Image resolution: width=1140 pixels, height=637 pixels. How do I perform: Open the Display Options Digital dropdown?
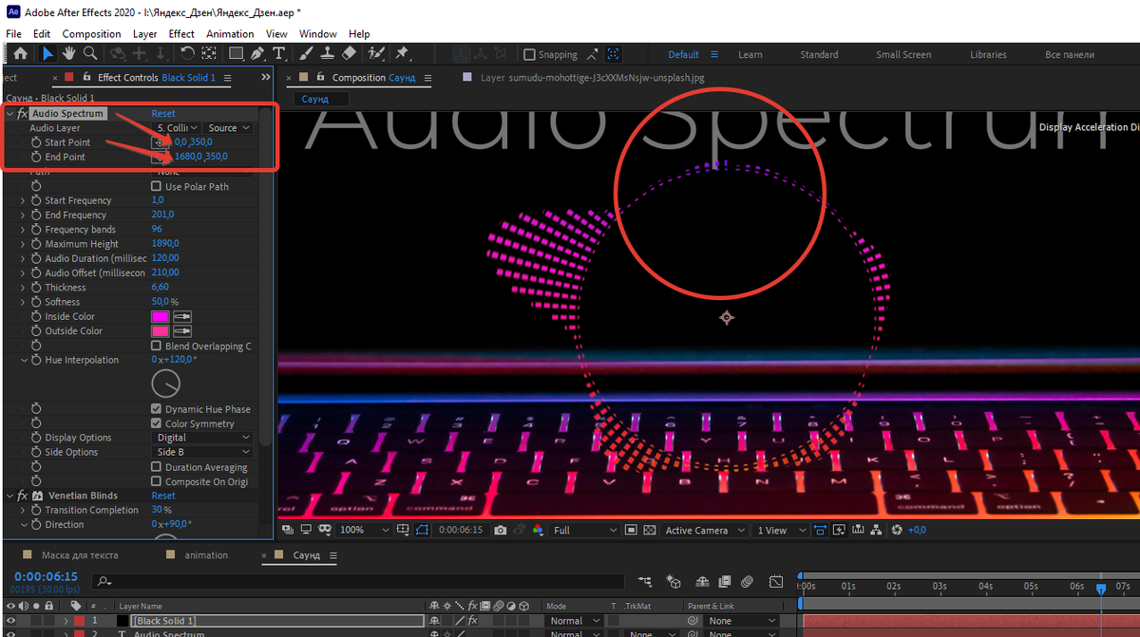(202, 438)
